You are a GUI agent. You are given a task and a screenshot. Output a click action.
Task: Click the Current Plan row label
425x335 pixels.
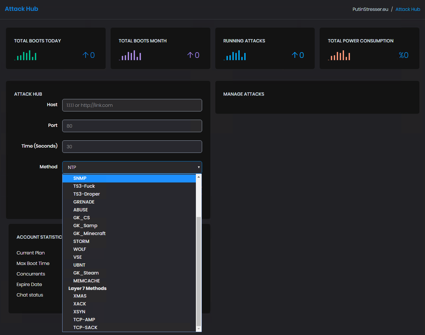point(31,253)
